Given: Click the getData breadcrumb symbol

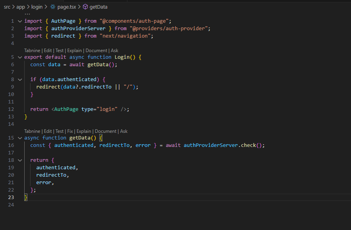Looking at the screenshot, I should [x=98, y=7].
